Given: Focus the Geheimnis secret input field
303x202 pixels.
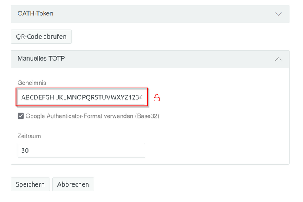Looking at the screenshot, I should point(81,97).
